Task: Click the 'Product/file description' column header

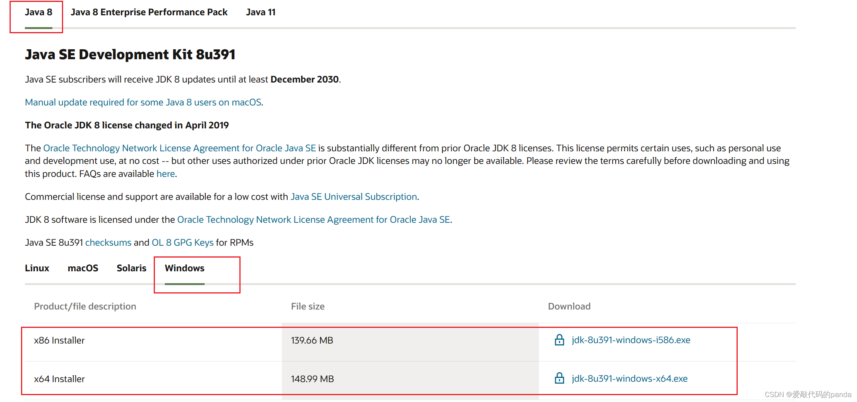Action: 85,306
